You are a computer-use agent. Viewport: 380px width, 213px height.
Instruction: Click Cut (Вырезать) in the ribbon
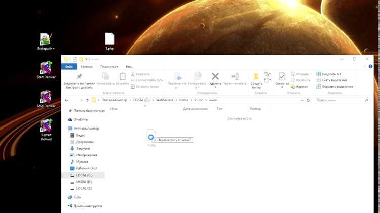pos(140,74)
